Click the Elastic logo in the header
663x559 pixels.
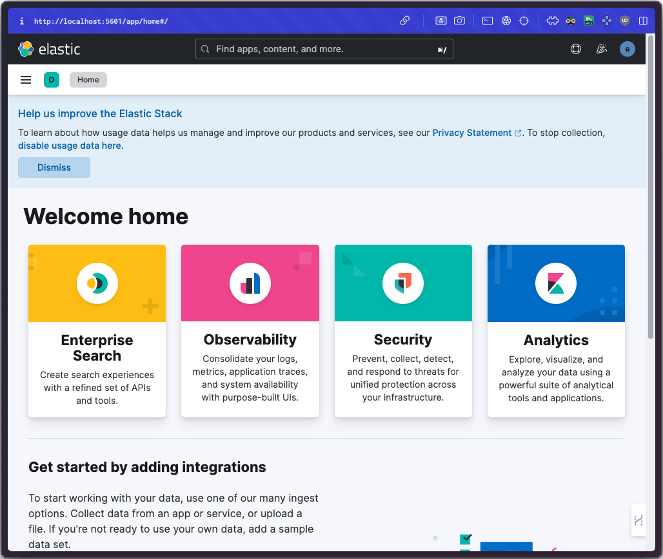(48, 49)
